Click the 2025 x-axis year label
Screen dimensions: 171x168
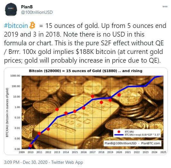point(163,152)
